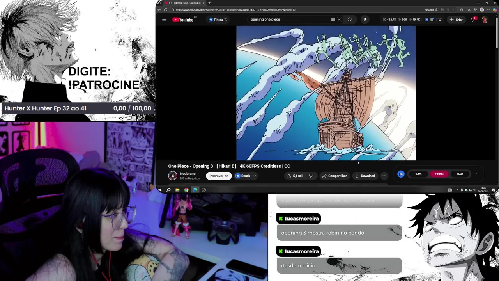Add page to favorites with star icon
The image size is (499, 281).
[x=454, y=10]
